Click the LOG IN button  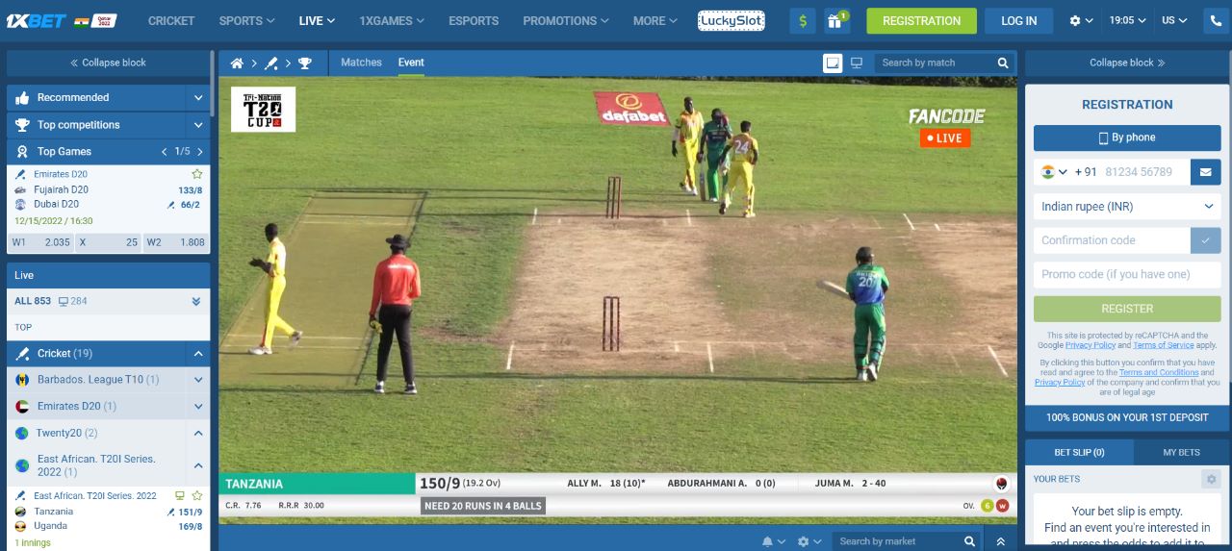pos(1018,20)
